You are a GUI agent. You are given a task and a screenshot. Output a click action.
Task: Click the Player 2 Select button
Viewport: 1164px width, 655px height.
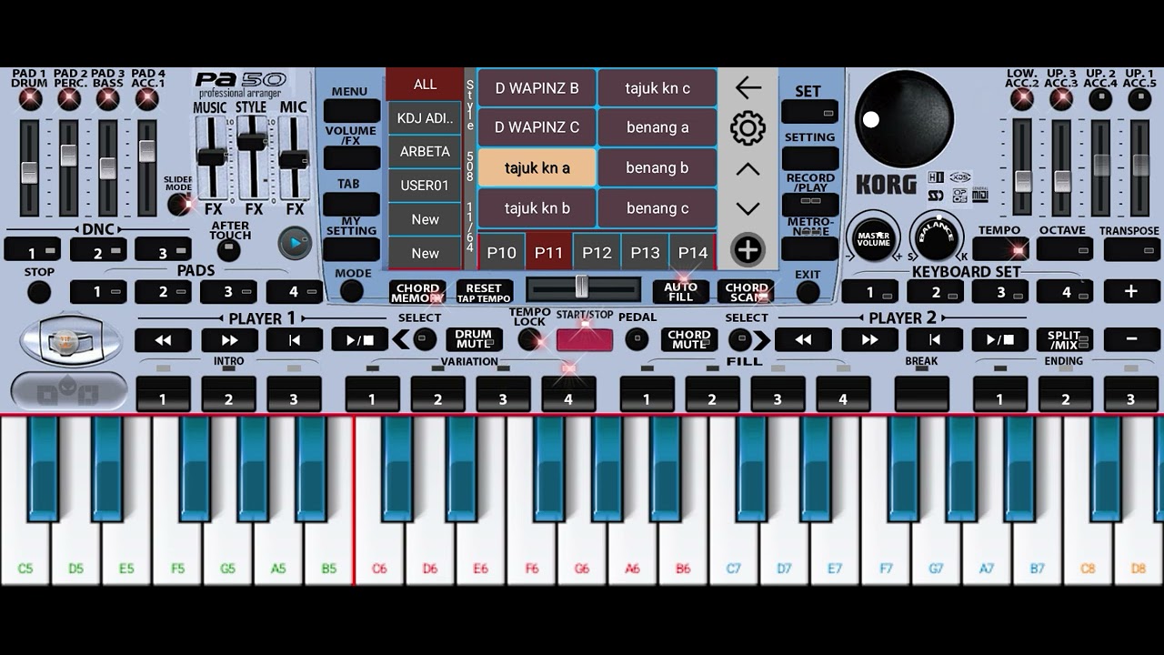741,340
